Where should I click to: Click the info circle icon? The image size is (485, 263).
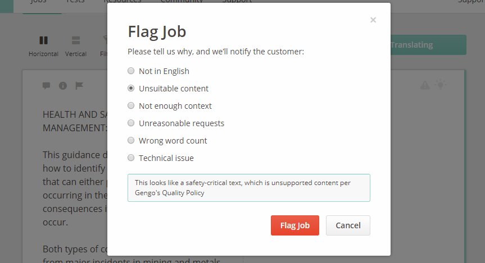pyautogui.click(x=63, y=85)
